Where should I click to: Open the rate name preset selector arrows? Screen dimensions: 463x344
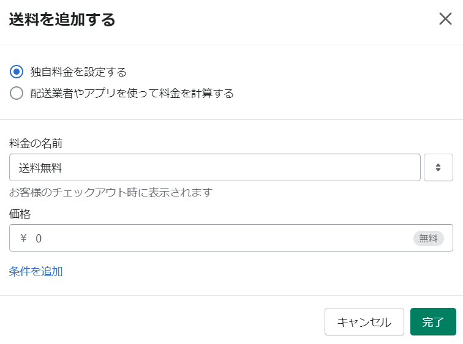coord(439,167)
